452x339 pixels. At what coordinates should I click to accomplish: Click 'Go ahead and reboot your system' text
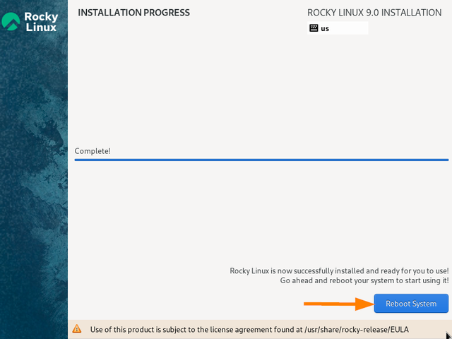tap(364, 280)
